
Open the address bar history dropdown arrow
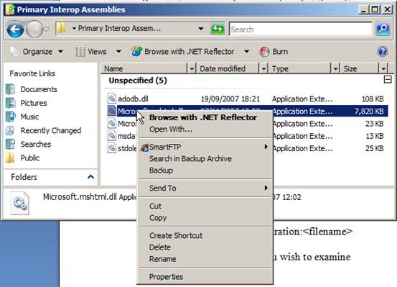[201, 29]
